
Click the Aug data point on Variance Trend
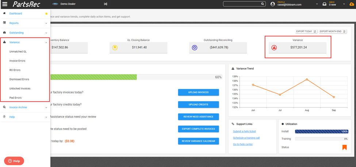[x=307, y=79]
